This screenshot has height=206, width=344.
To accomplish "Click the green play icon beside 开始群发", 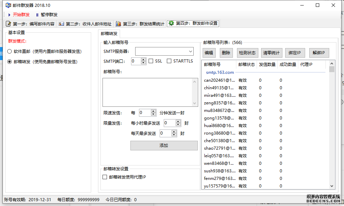I will coord(9,15).
